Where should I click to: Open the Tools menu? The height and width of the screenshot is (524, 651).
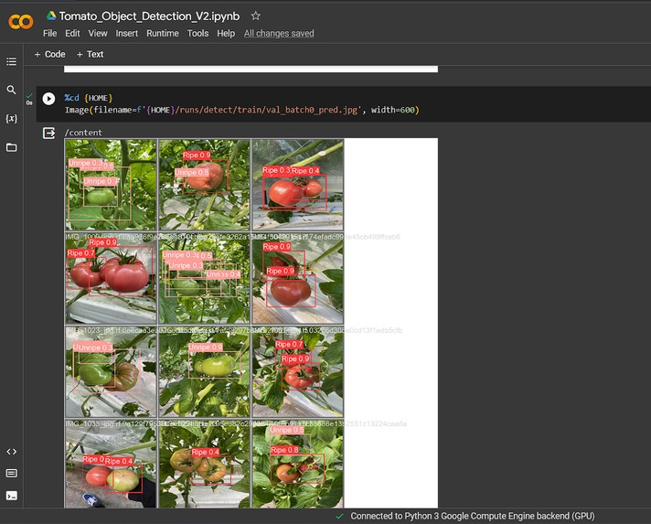click(197, 33)
